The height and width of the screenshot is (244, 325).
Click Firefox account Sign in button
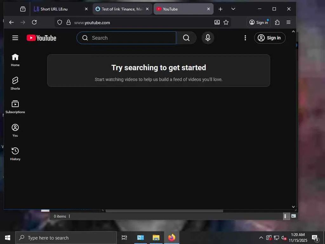coord(259,23)
